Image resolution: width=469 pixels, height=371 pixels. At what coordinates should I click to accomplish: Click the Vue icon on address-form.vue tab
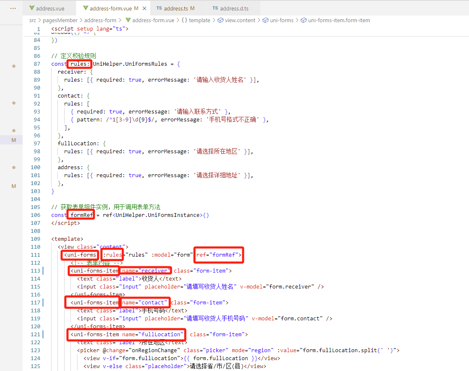[x=86, y=8]
